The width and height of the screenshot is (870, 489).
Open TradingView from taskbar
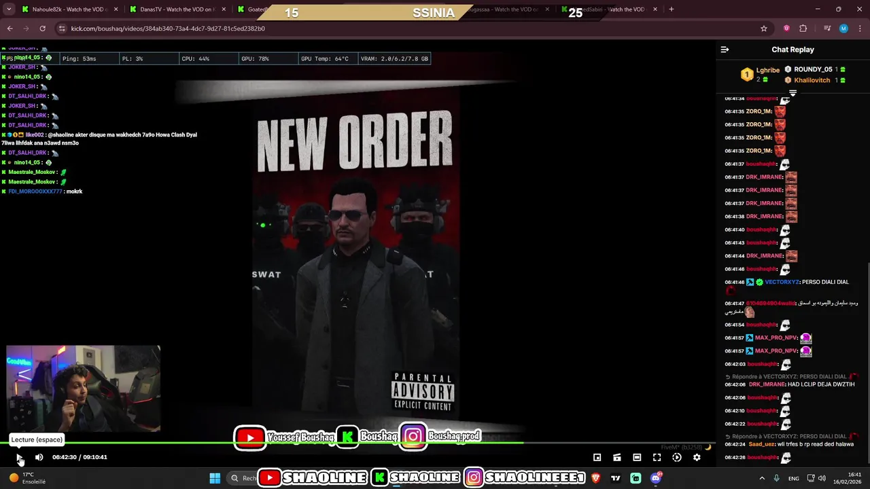click(616, 478)
